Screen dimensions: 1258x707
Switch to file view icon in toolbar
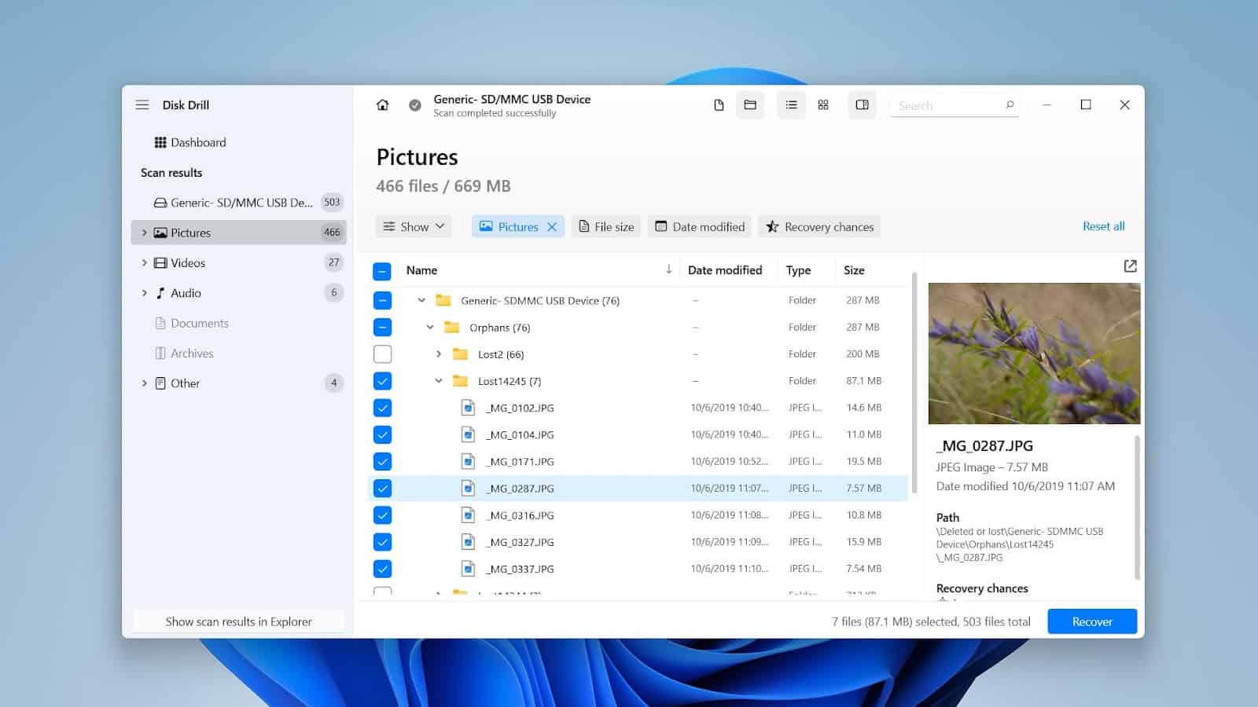(x=719, y=104)
